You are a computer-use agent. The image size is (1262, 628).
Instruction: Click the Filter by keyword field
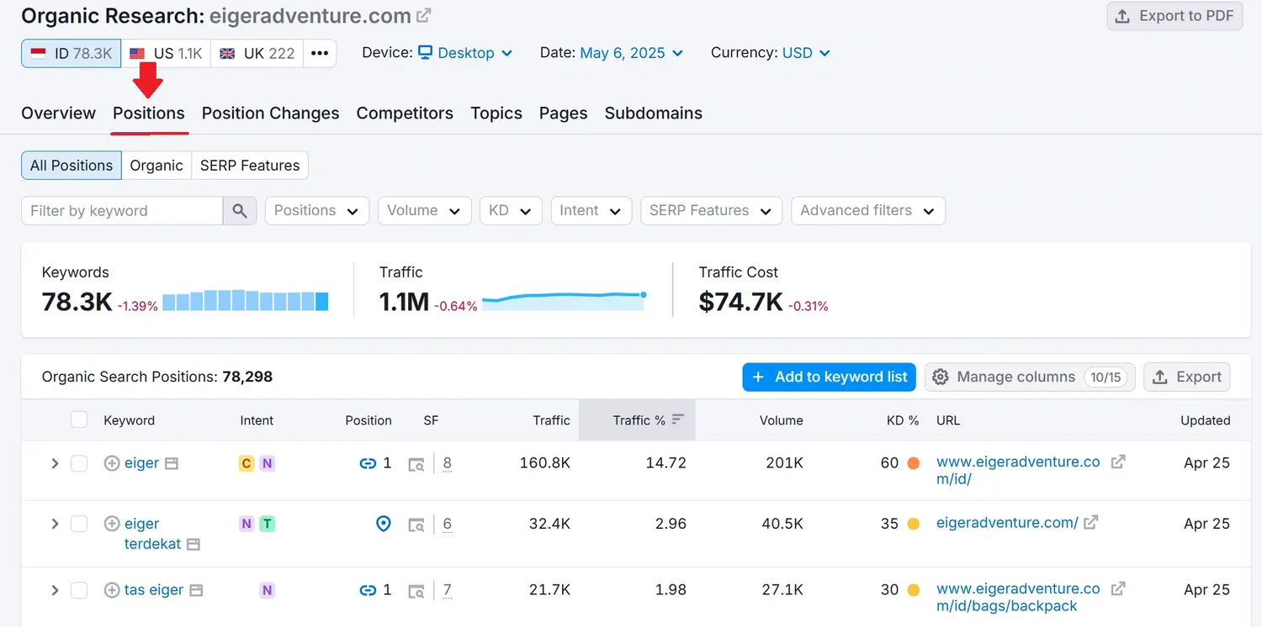point(122,211)
